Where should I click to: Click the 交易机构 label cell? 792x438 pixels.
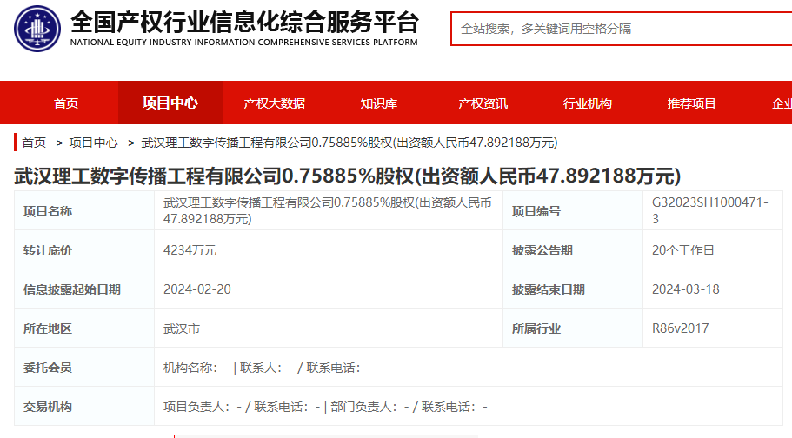(x=84, y=407)
